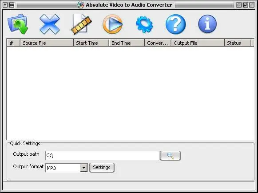Viewport: 258px width, 193px height.
Task: Click the Output File column header
Action: (x=198, y=43)
